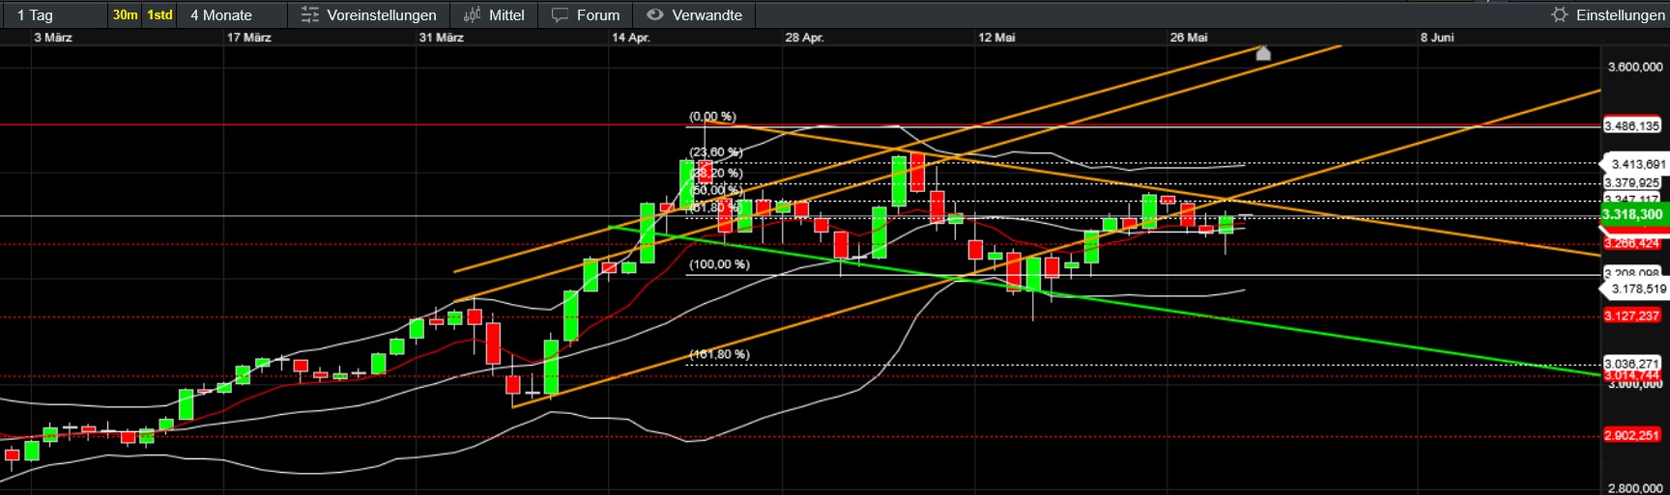Click the 3.486,135 price level label
Viewport: 1670px width, 495px height.
click(x=1632, y=126)
